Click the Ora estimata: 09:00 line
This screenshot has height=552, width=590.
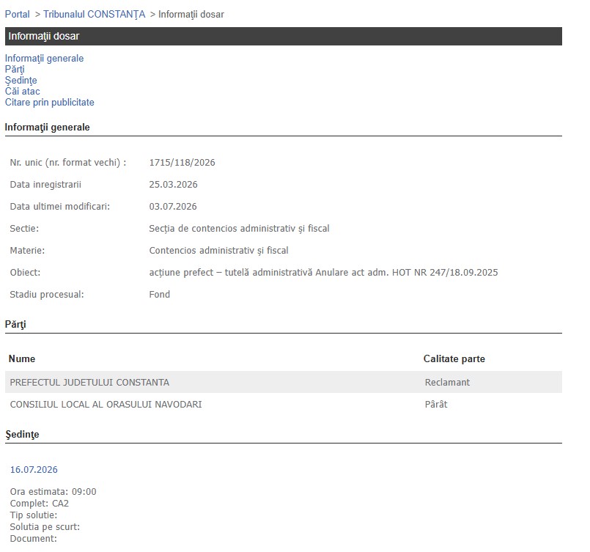[53, 492]
